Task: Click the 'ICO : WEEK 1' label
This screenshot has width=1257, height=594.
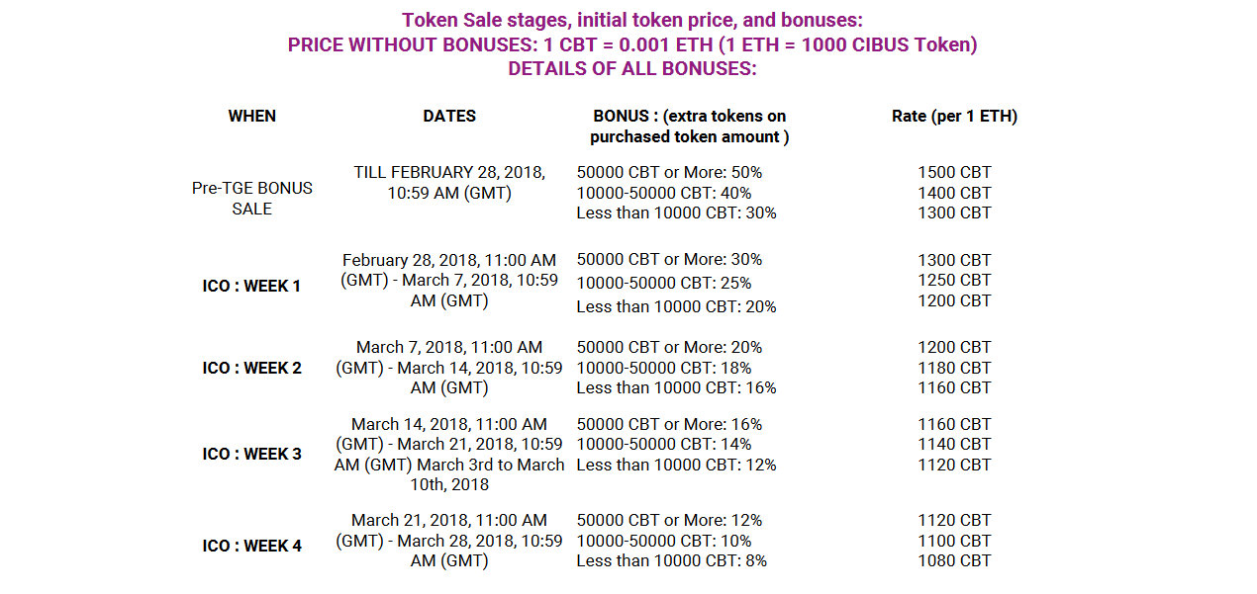Action: 252,286
